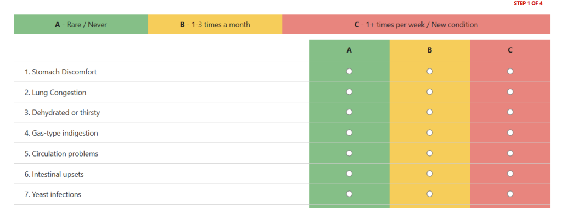Choose A for Intestinal upsets
Viewport: 562px width, 208px height.
pyautogui.click(x=349, y=174)
